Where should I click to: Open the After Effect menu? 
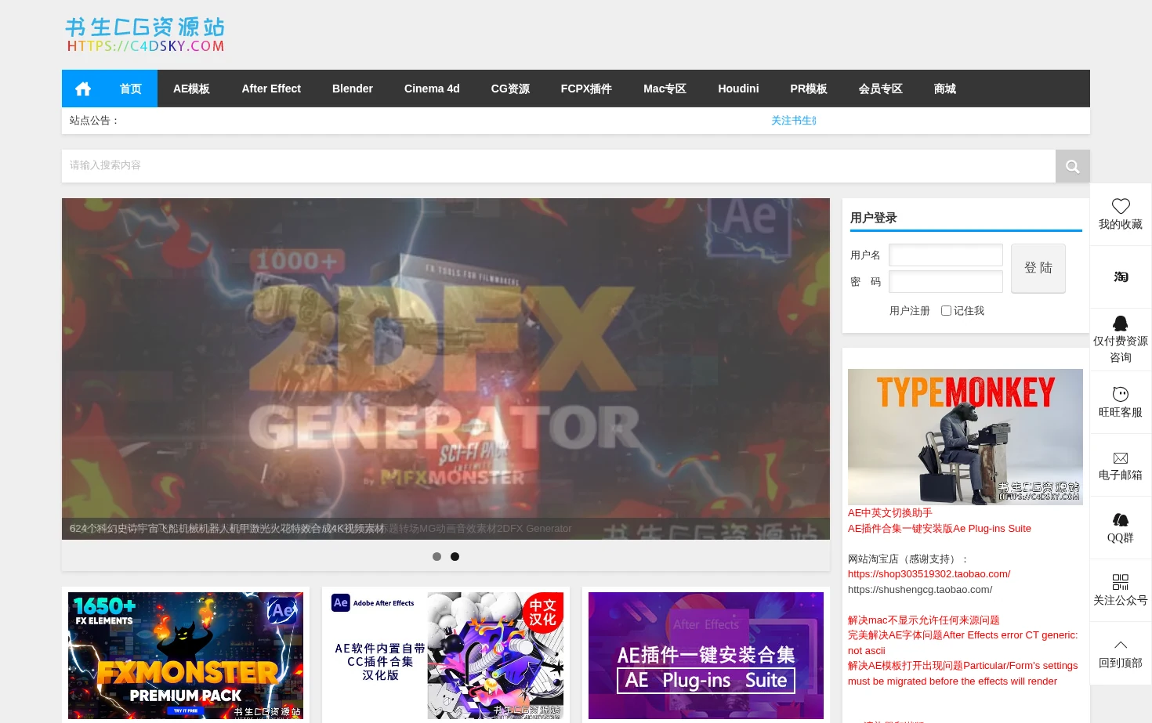(271, 89)
